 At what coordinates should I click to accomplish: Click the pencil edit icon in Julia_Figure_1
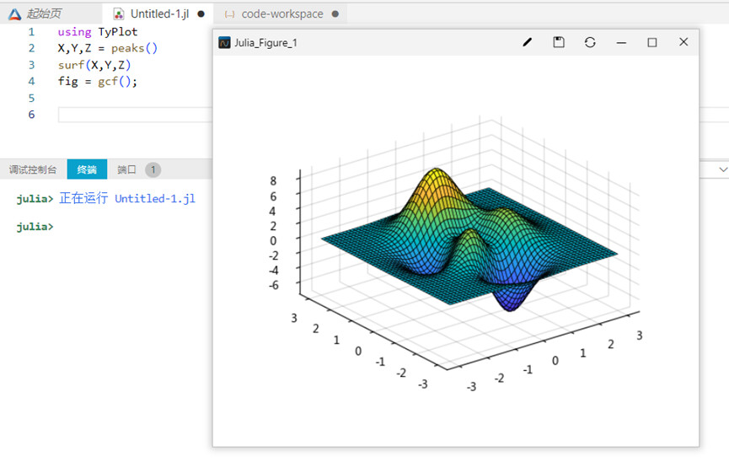click(528, 42)
